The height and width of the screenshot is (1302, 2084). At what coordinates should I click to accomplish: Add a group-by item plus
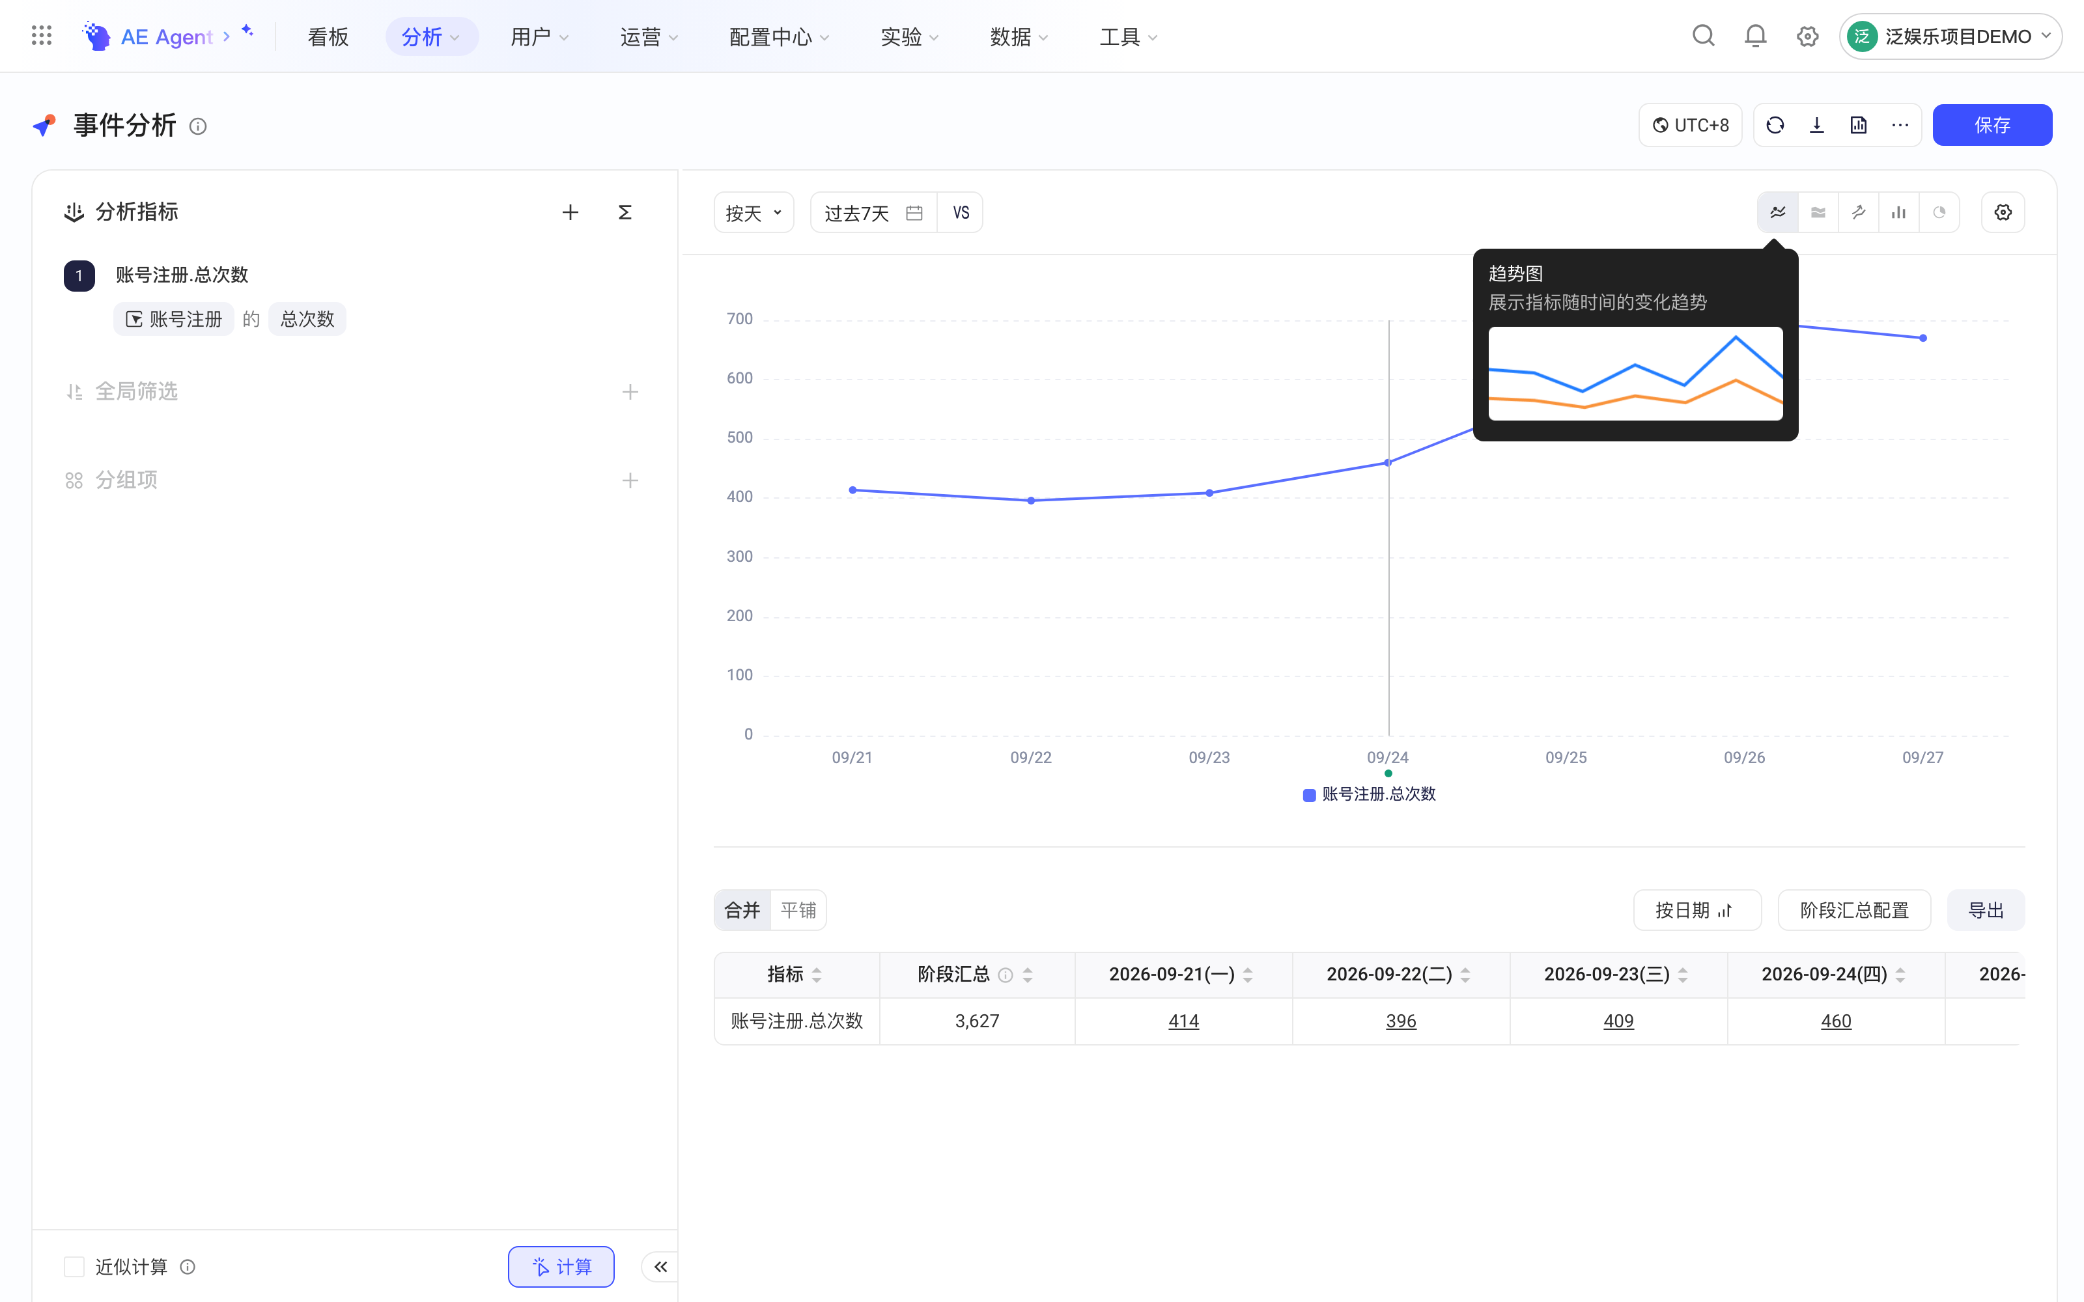pyautogui.click(x=630, y=480)
